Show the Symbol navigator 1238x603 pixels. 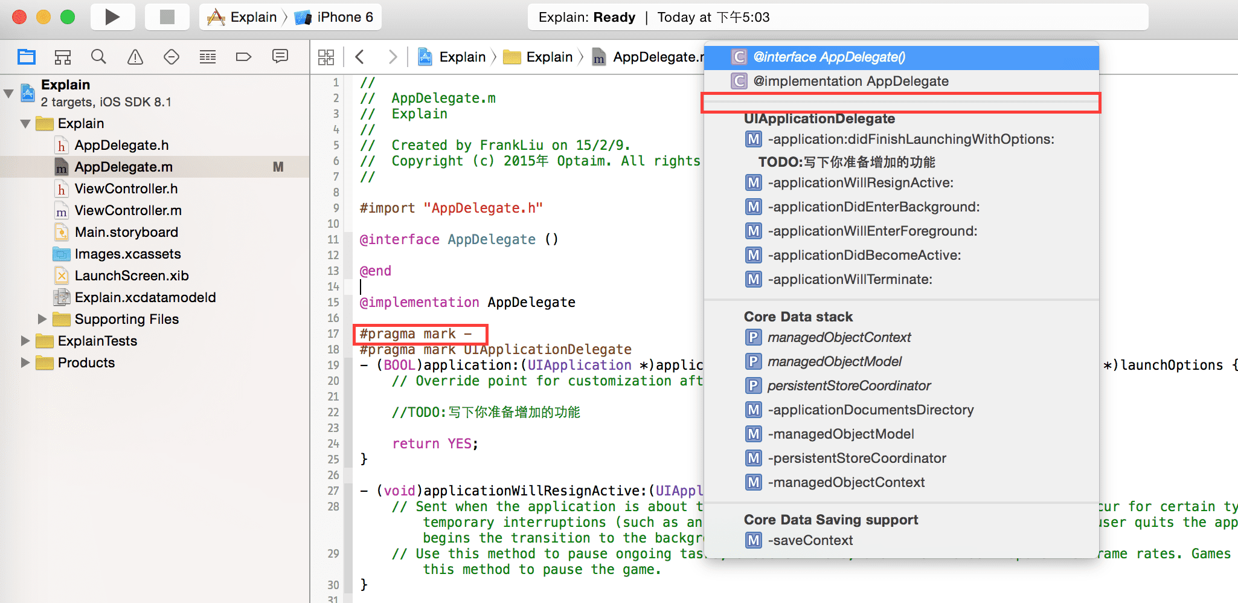pos(63,57)
